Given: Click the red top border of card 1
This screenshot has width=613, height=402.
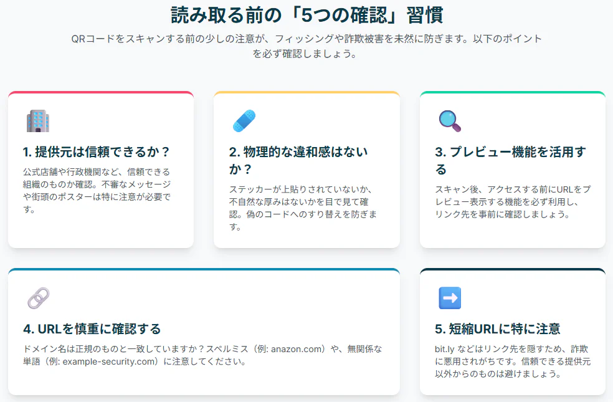Looking at the screenshot, I should (x=101, y=92).
